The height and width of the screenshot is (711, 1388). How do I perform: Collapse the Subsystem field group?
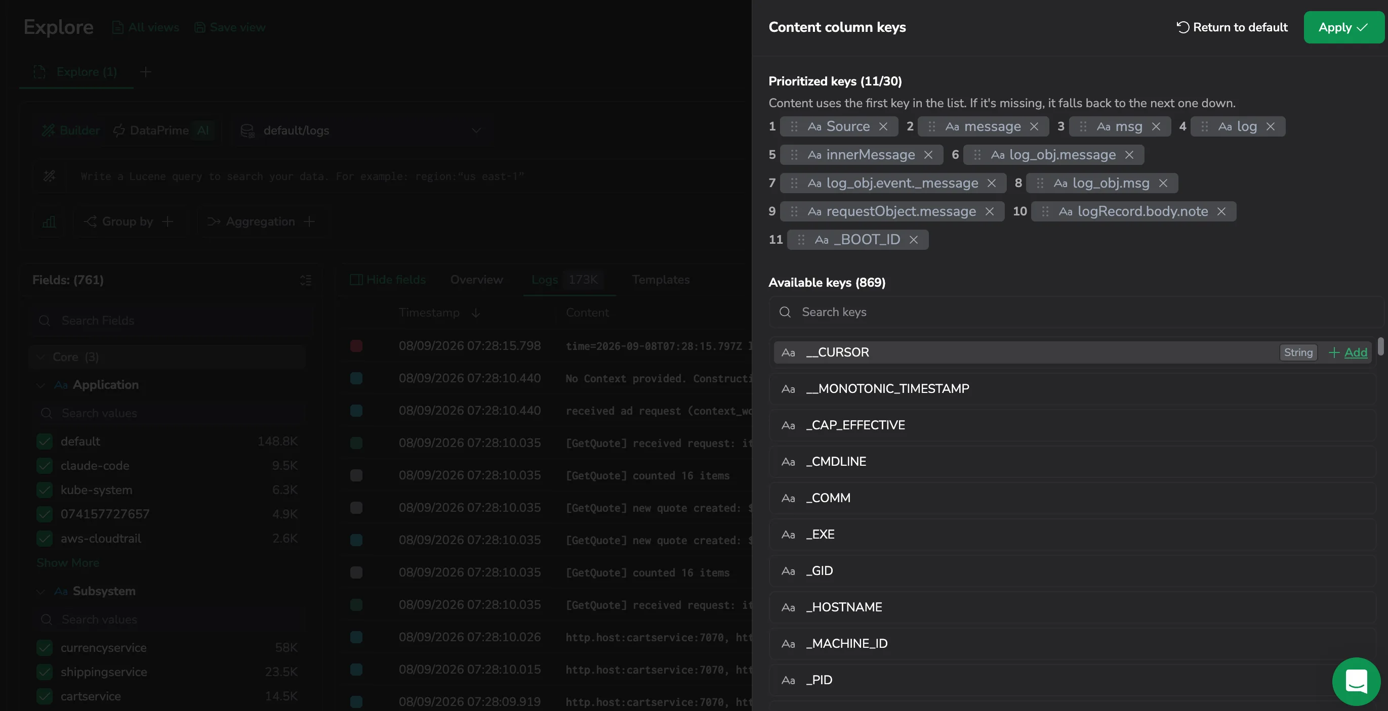tap(40, 592)
